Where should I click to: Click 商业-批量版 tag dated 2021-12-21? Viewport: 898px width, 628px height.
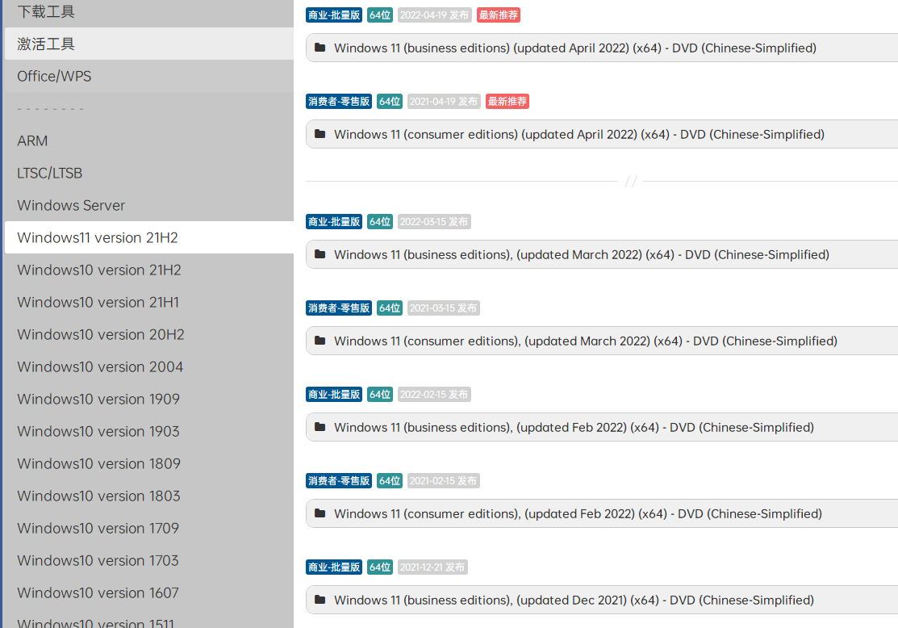(334, 567)
